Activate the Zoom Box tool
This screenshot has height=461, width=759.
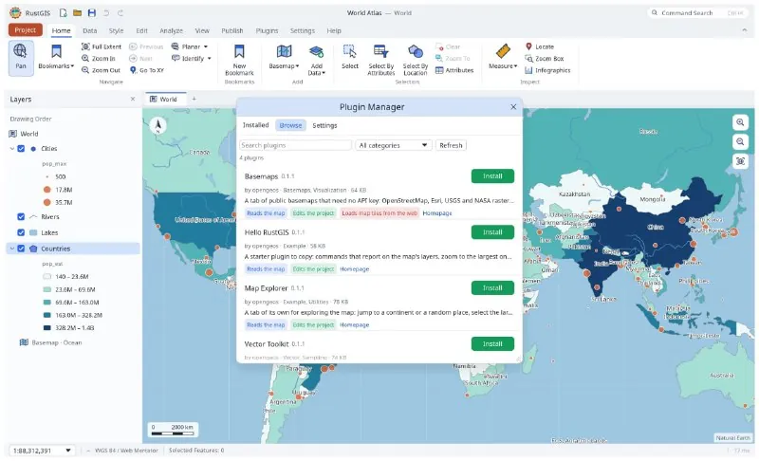tap(545, 58)
